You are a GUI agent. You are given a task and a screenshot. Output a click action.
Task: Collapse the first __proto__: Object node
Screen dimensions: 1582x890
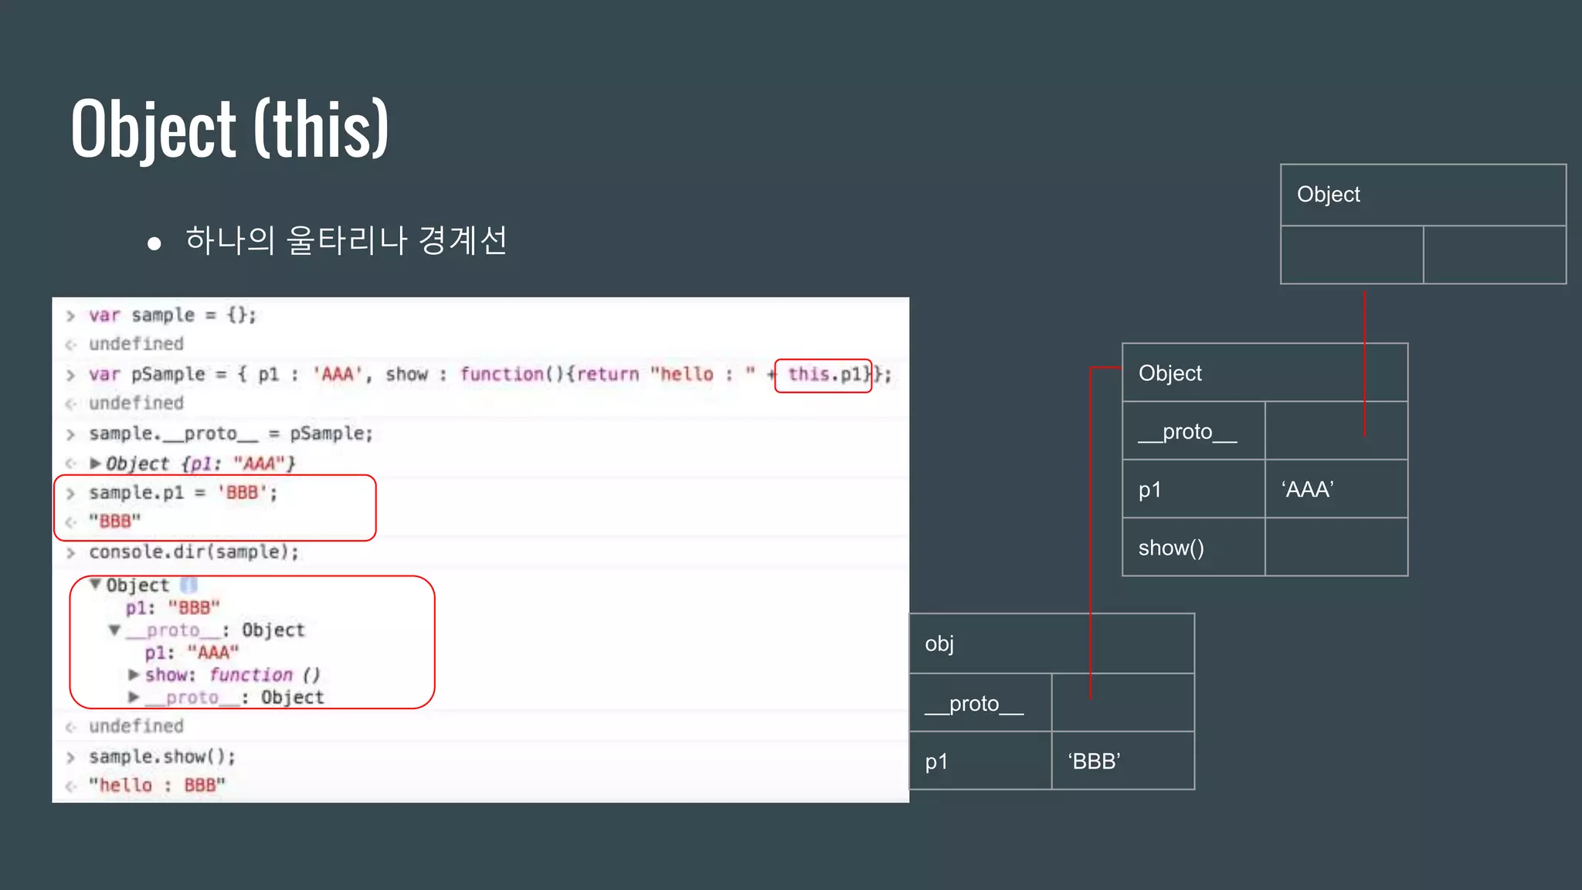pos(114,630)
